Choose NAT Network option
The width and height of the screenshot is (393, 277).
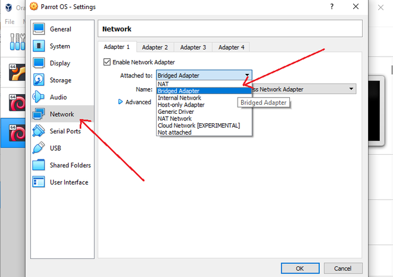[x=204, y=119]
